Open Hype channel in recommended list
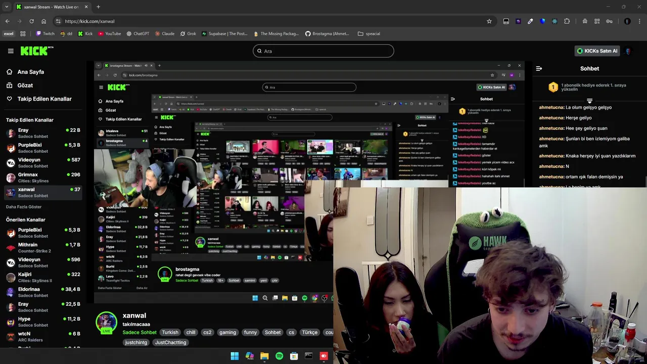647x364 pixels. (42, 322)
